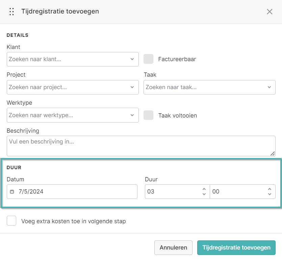Select the hours field showing 03
The height and width of the screenshot is (261, 282).
point(177,192)
